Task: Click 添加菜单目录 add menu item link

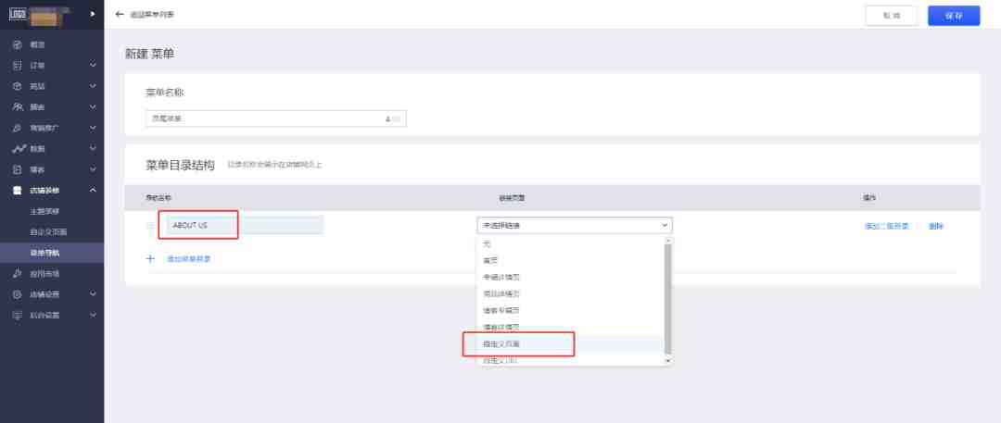Action: [189, 259]
